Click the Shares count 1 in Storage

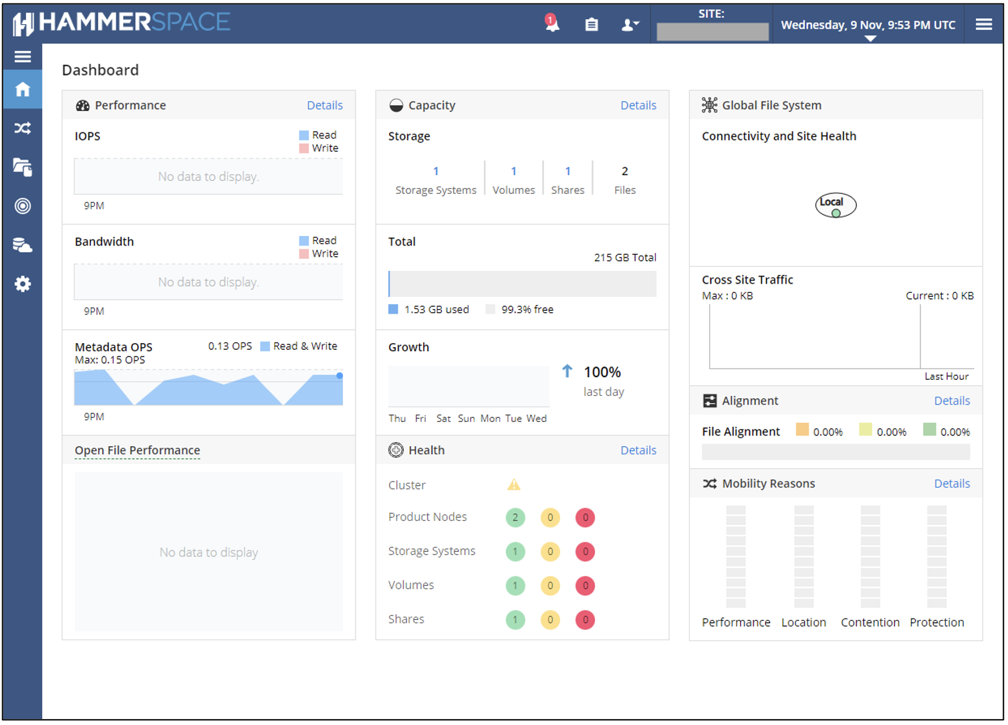click(568, 171)
